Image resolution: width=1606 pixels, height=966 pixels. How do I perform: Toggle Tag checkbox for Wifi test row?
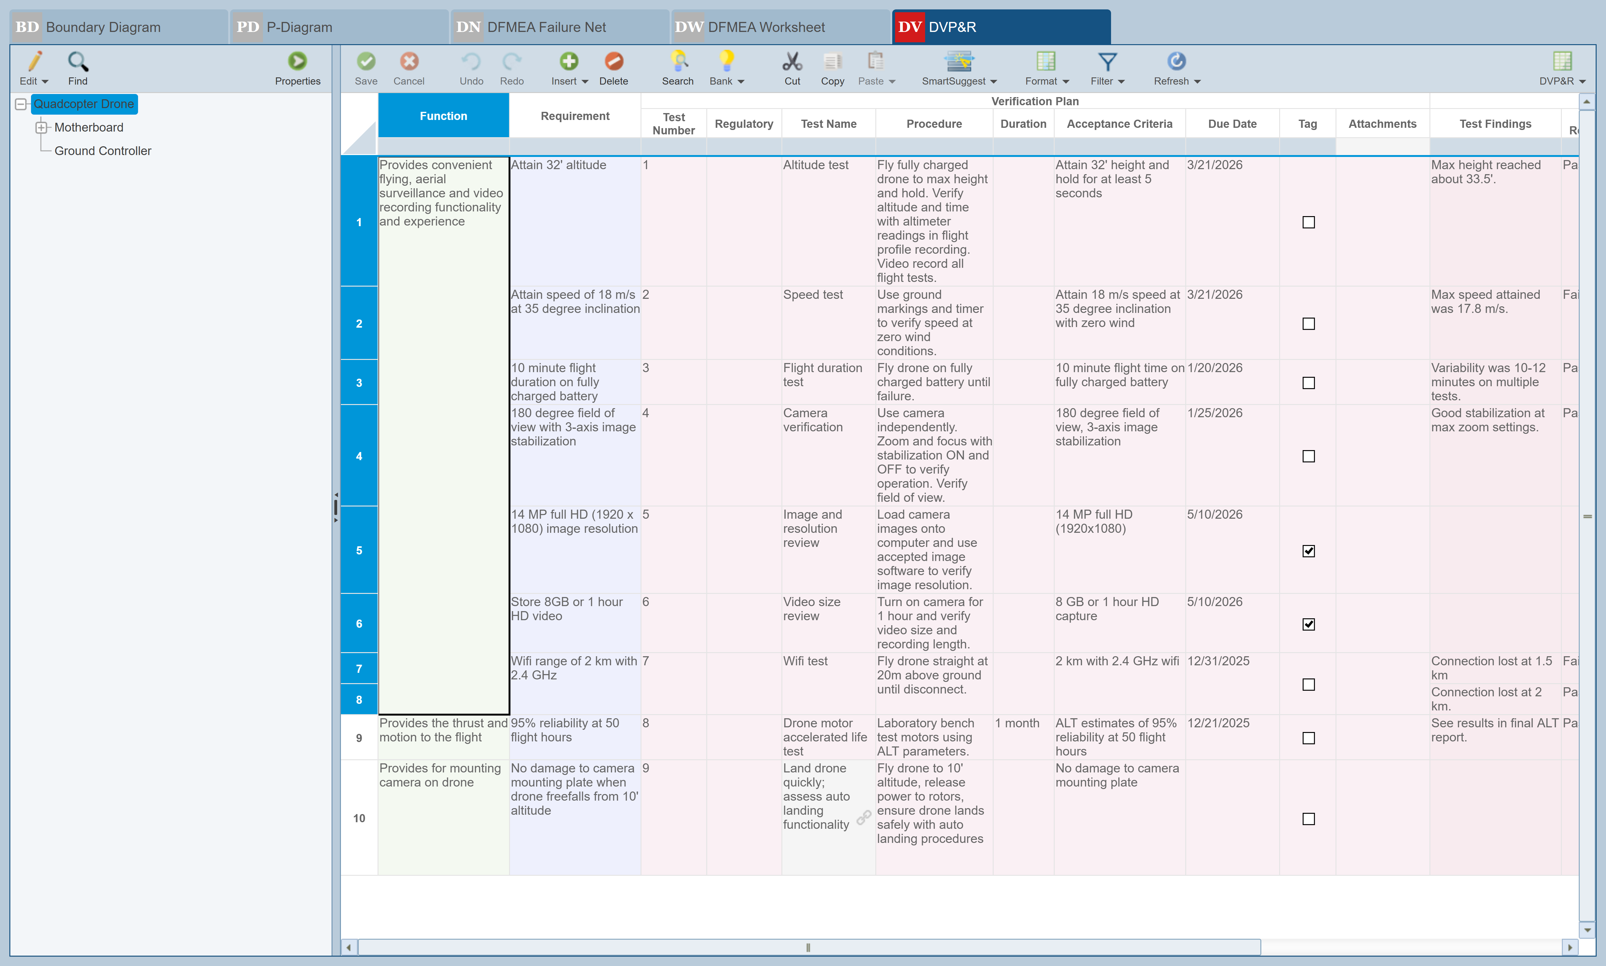1308,685
